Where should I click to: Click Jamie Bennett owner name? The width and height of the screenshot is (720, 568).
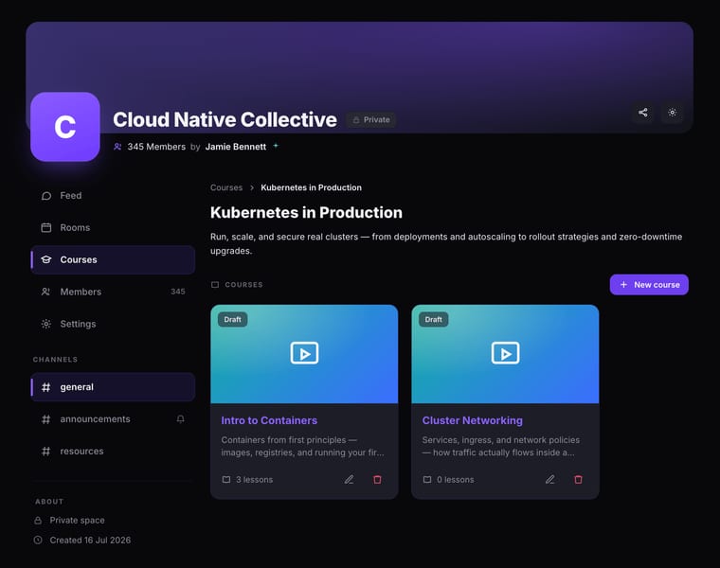click(236, 147)
